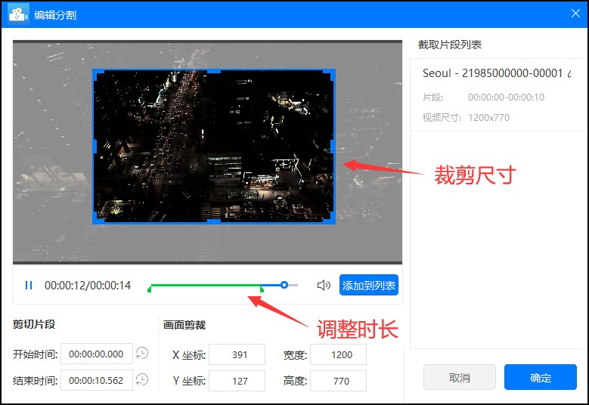Click the 片段 time range 00:00:00-00:00:10
589x405 pixels.
coord(506,97)
